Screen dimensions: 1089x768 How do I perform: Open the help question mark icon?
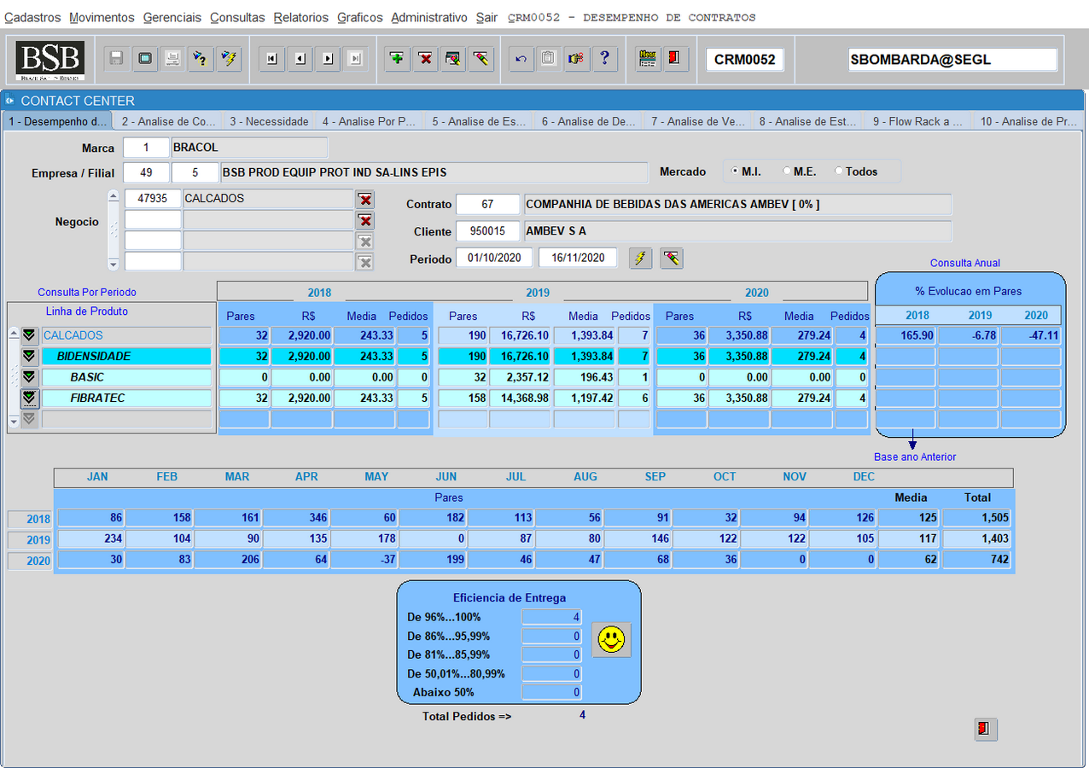(x=604, y=59)
